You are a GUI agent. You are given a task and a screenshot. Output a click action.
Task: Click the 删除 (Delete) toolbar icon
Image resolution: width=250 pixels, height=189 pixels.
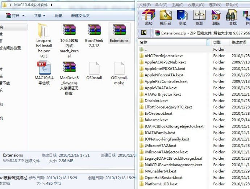[216, 17]
